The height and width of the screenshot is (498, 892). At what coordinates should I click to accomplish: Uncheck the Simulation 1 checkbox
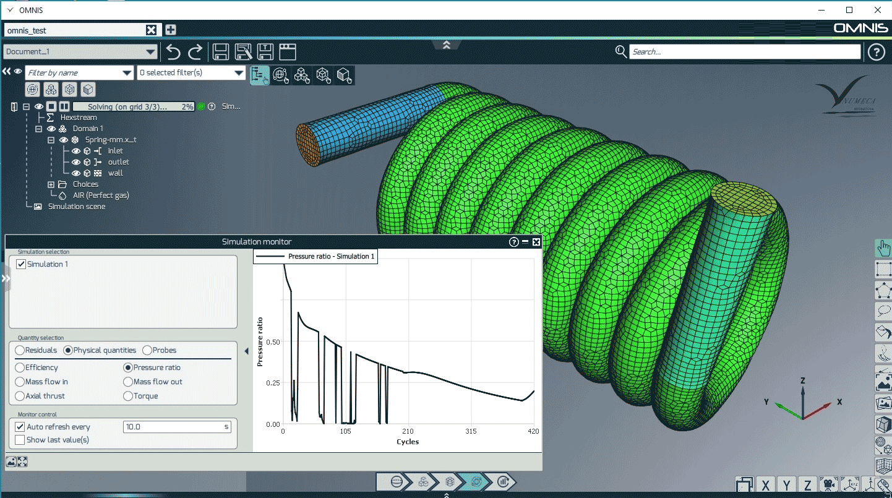coord(22,264)
